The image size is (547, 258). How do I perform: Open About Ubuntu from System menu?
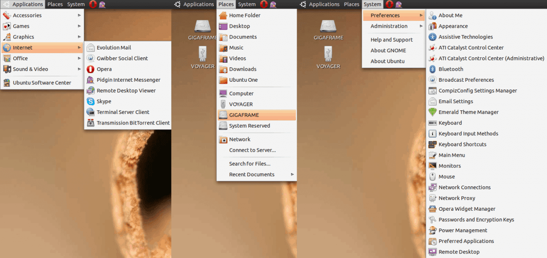click(387, 61)
